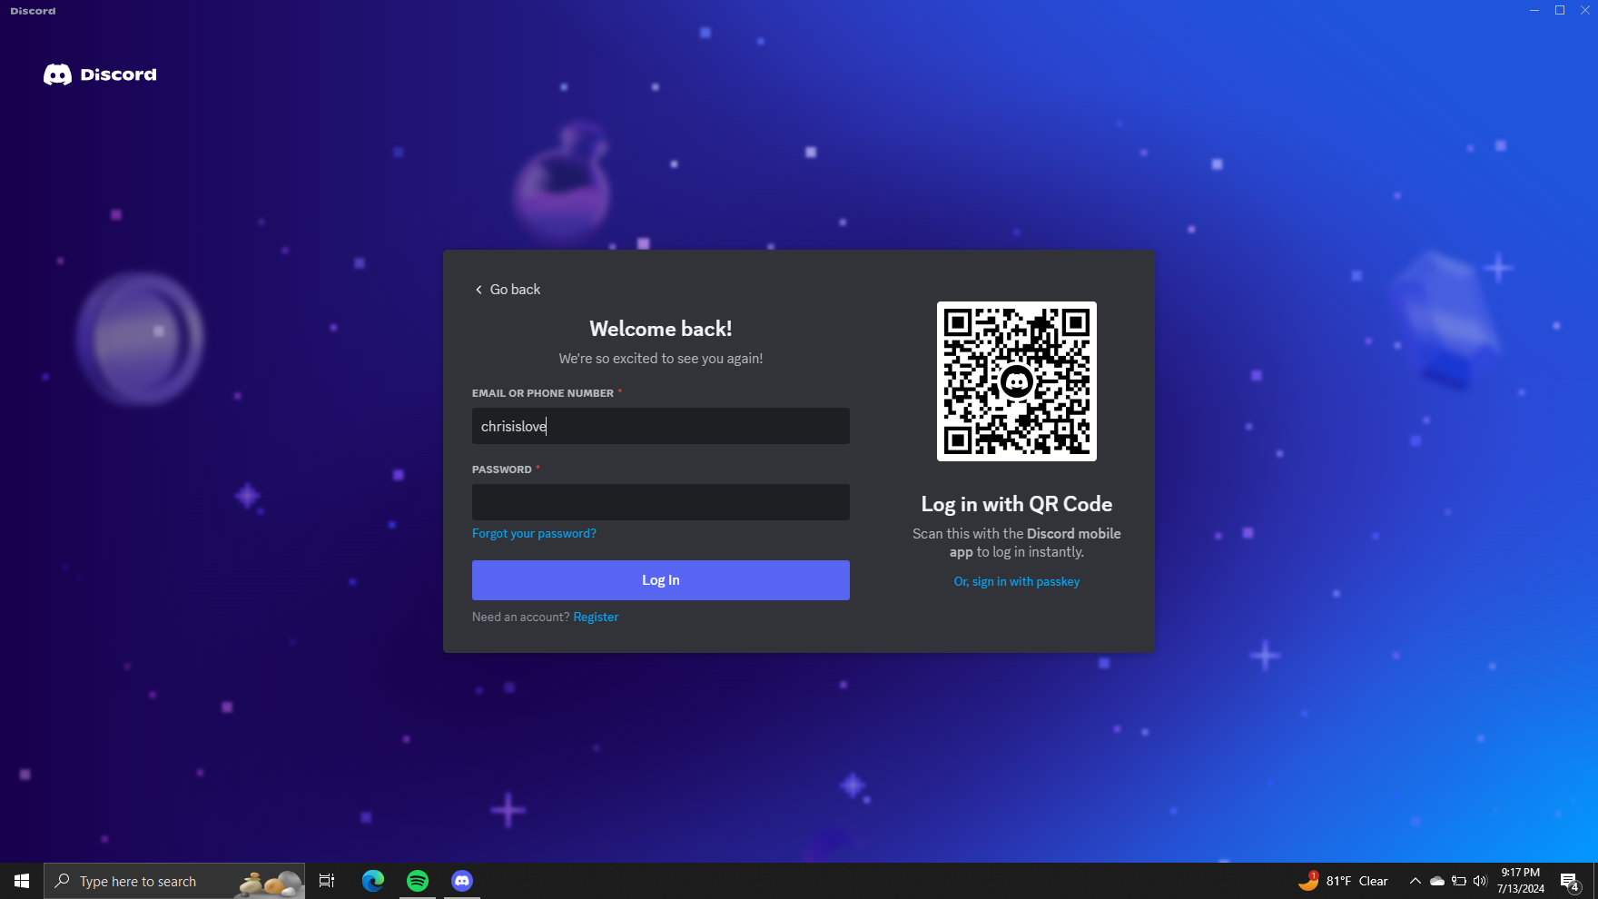Image resolution: width=1598 pixels, height=899 pixels.
Task: Open the volume control in the tray
Action: click(1480, 881)
